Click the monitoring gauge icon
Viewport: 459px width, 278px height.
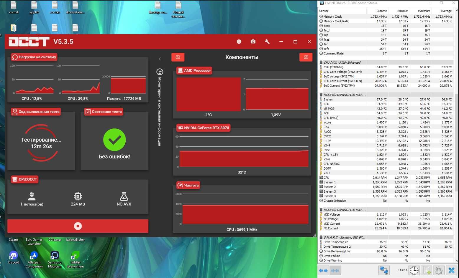click(160, 72)
